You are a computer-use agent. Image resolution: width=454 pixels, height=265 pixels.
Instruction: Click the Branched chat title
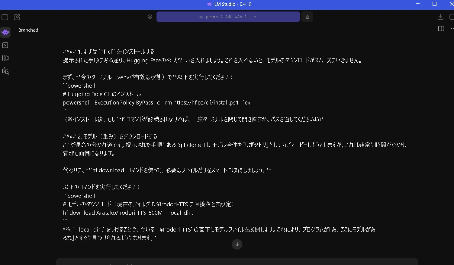(28, 30)
